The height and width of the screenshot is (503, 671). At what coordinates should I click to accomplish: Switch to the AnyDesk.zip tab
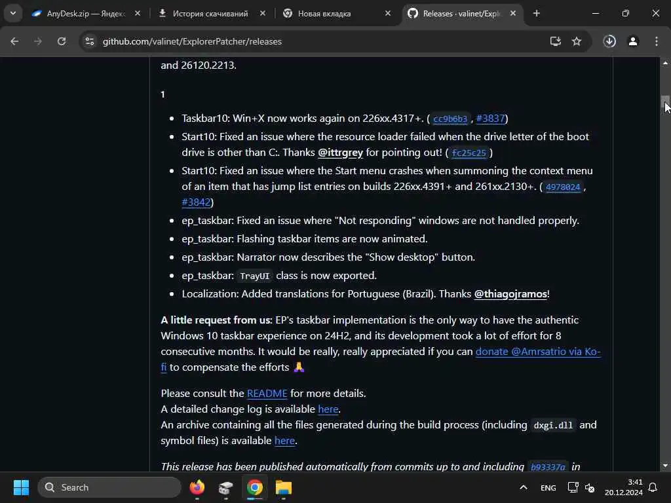[86, 14]
